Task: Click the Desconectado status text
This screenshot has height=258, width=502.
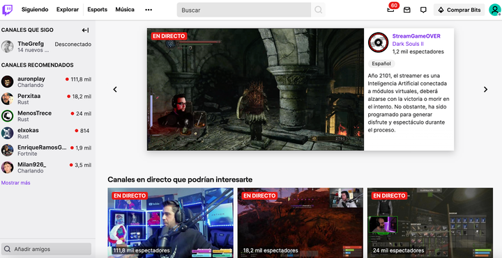Action: point(73,45)
